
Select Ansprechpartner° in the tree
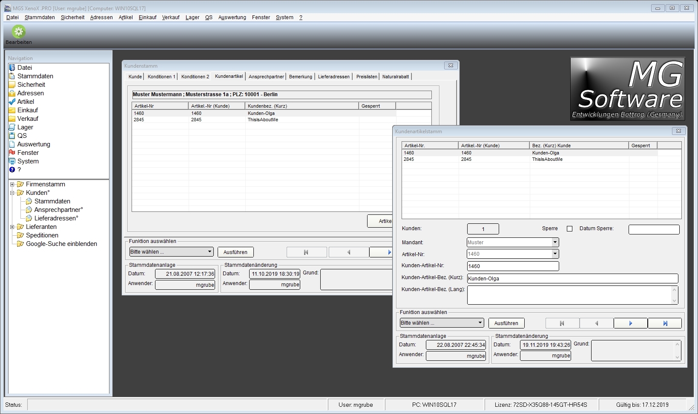coord(59,210)
